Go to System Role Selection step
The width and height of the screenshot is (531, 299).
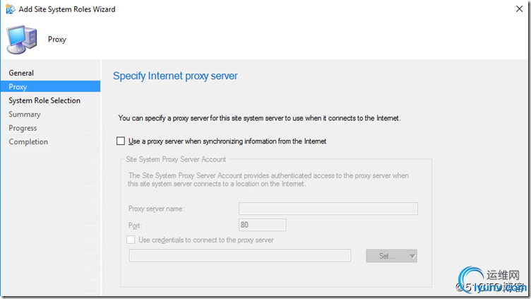click(44, 100)
